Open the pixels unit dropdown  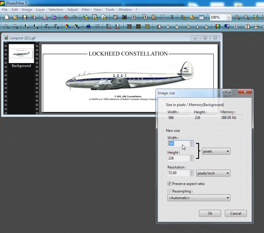click(x=216, y=151)
